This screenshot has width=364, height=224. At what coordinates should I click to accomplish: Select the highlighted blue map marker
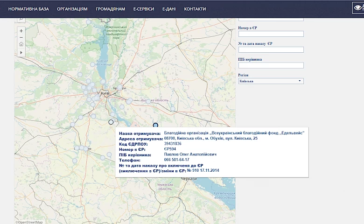point(155,126)
